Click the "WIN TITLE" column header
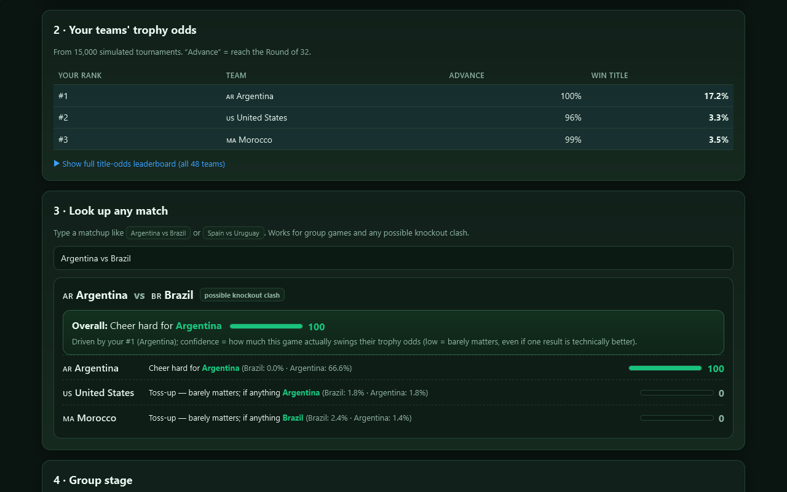Screen dimensions: 787x492 click(x=610, y=76)
